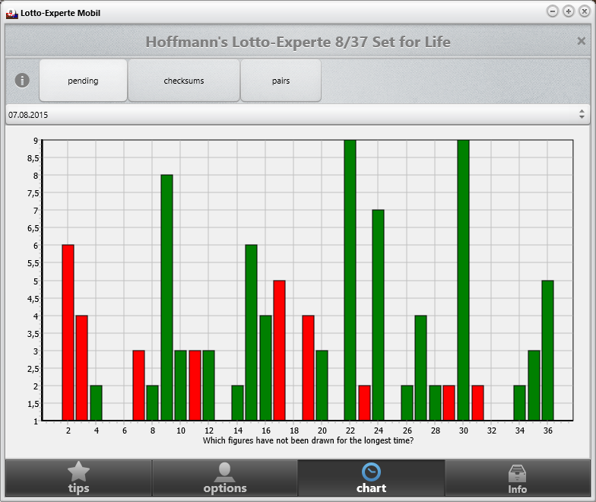Click the green bar for number 16
Screen dimensions: 596x502
point(266,368)
